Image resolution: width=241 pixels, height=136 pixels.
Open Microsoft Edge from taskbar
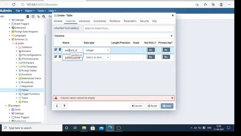[x=110, y=128]
